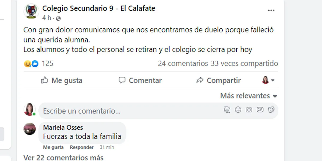Open the comment-as profile switcher dropdown
Viewport: 322px width, 161px height.
tap(268, 80)
